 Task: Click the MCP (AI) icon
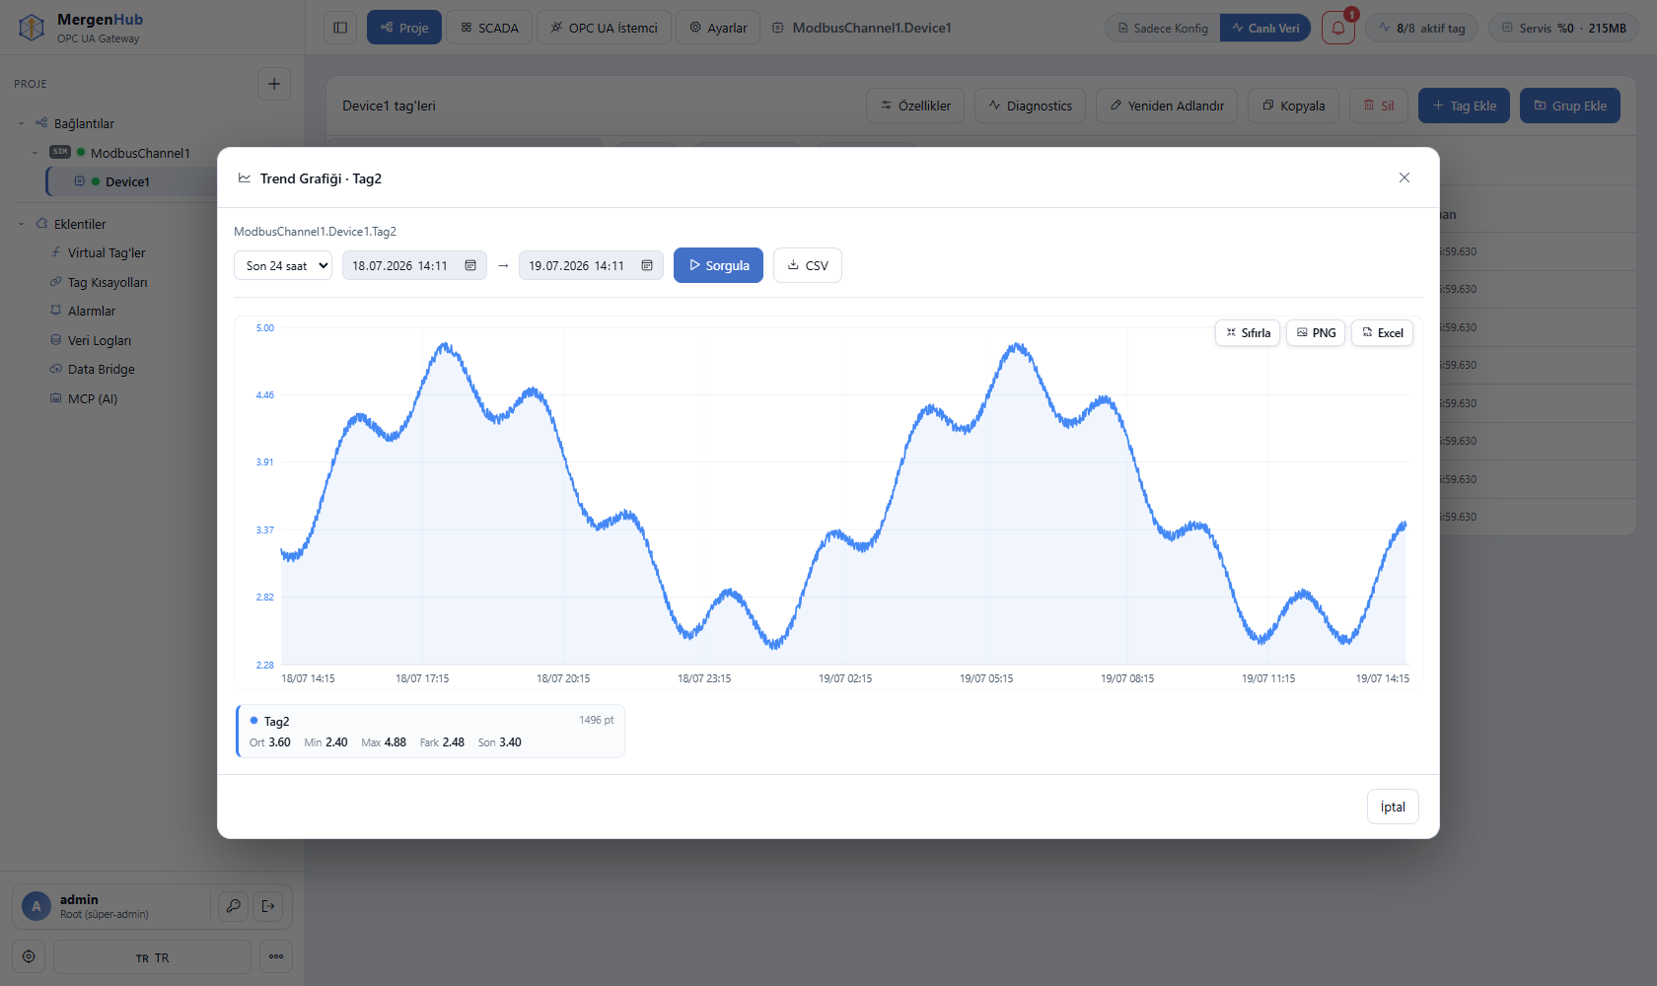pyautogui.click(x=56, y=397)
